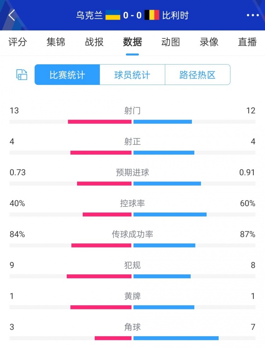This screenshot has width=265, height=348.
Task: Tap the 乌克兰 team name
Action: [89, 15]
